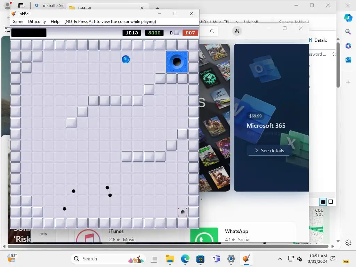Image resolution: width=356 pixels, height=267 pixels.
Task: Open the Microsoft Store profile icon
Action: [x=237, y=31]
